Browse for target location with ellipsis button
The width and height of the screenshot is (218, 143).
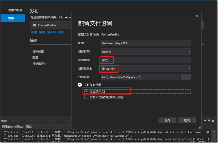point(186,77)
